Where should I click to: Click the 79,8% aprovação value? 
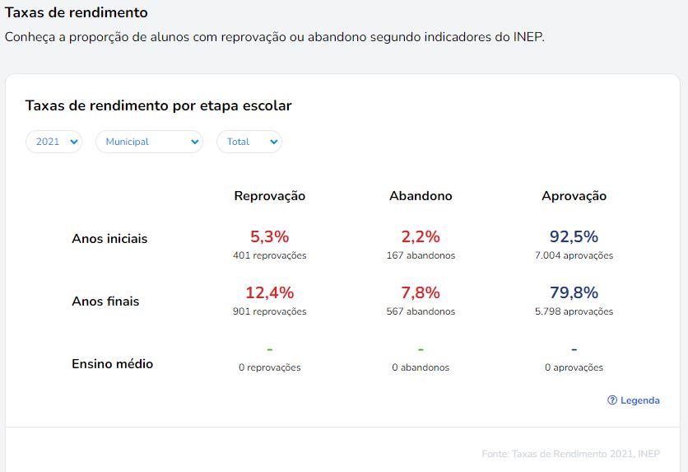574,293
